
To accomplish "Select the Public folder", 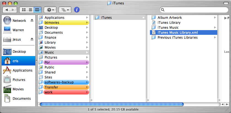I will [63, 67].
